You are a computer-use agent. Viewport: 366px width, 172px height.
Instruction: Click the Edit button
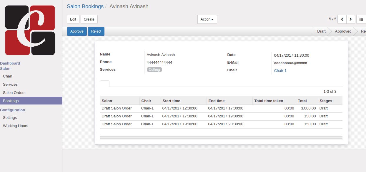pos(73,19)
